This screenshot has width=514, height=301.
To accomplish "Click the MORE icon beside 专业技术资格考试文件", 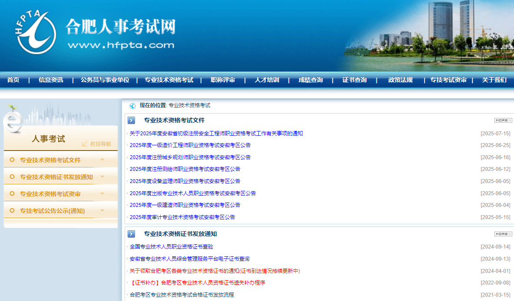I will [503, 121].
